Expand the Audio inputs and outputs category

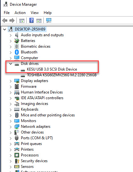click(10, 35)
